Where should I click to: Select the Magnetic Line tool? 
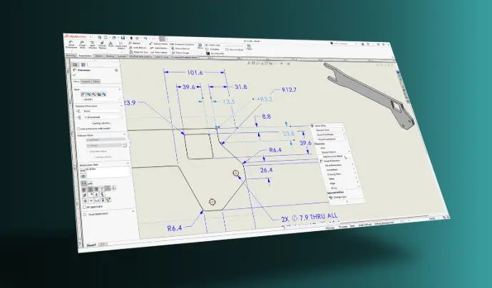[139, 52]
